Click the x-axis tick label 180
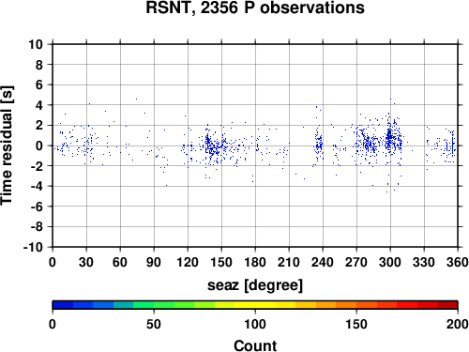 pos(255,262)
